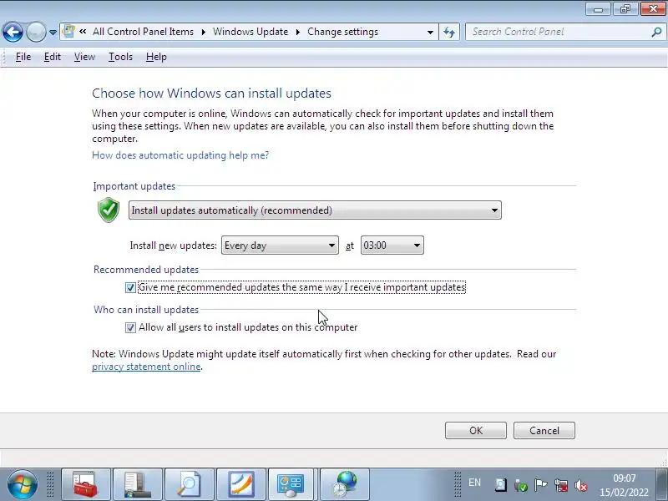Click muted volume speaker tray icon
Viewport: 668px width, 501px height.
tap(581, 485)
